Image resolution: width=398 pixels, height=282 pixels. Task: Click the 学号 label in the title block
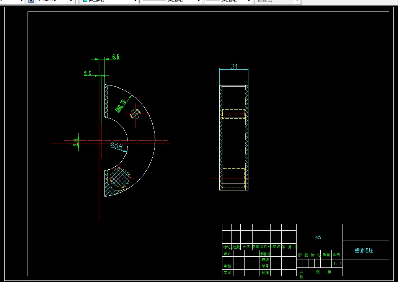[265, 266]
